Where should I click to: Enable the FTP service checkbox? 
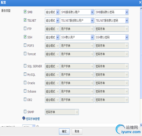(x=25, y=28)
